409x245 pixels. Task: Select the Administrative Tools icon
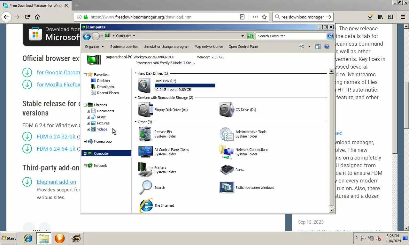tap(227, 134)
